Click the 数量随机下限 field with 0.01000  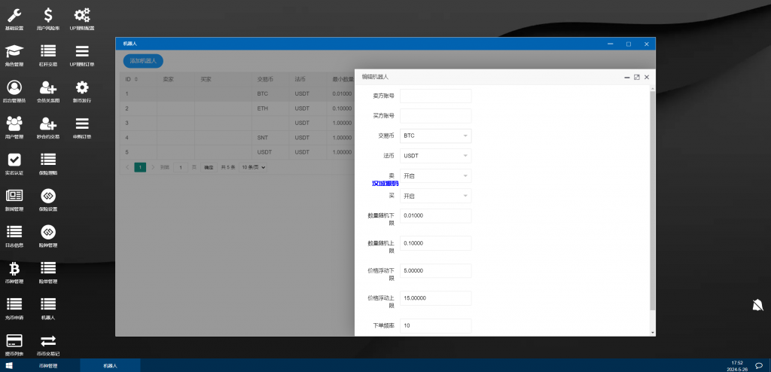[436, 215]
